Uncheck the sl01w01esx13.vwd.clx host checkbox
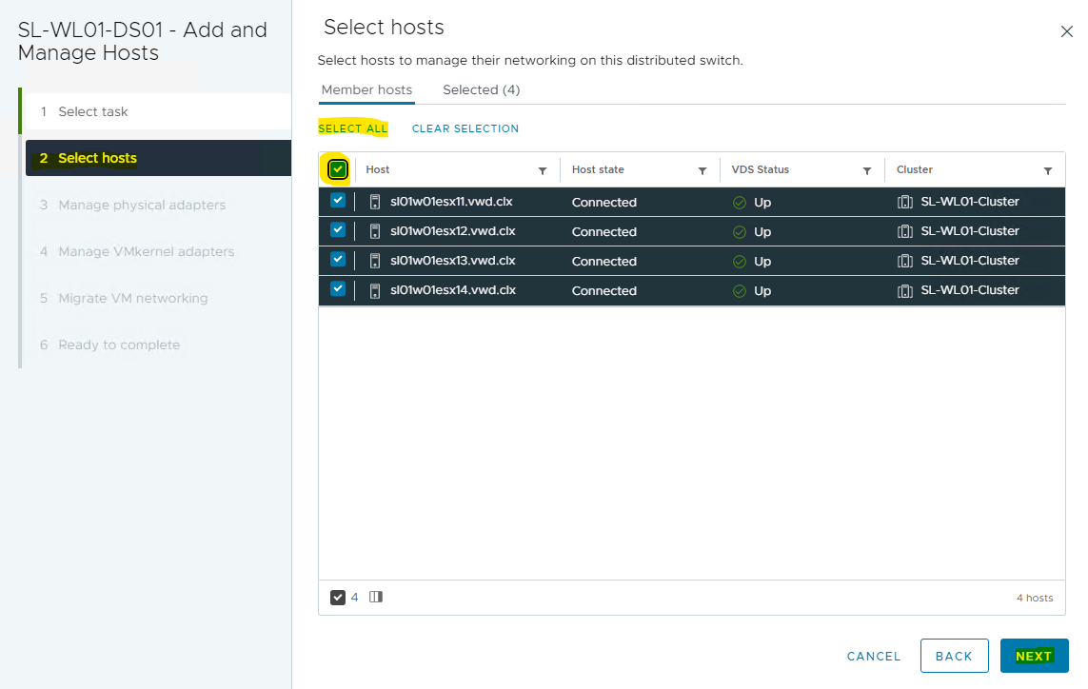The image size is (1088, 689). click(338, 260)
